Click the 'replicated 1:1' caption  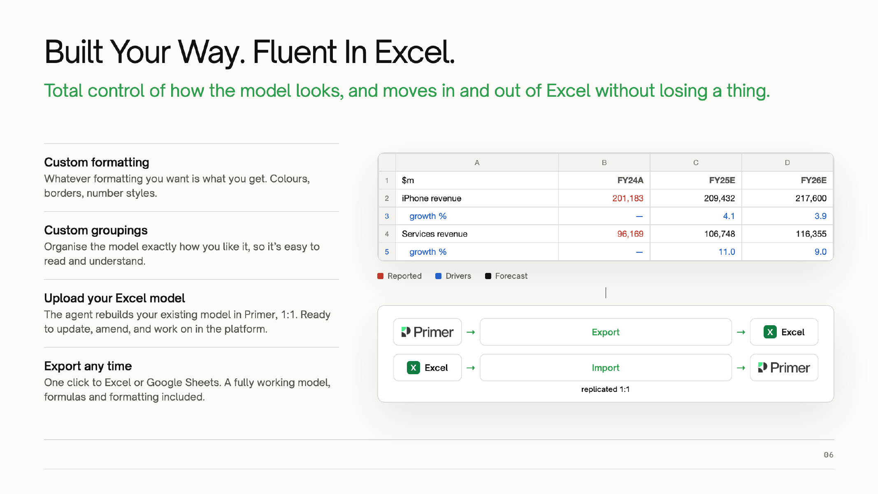pos(605,389)
